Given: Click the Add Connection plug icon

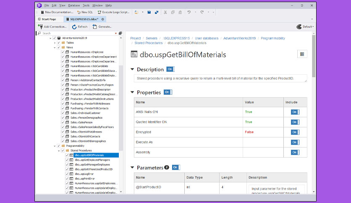Looking at the screenshot, I should [40, 26].
